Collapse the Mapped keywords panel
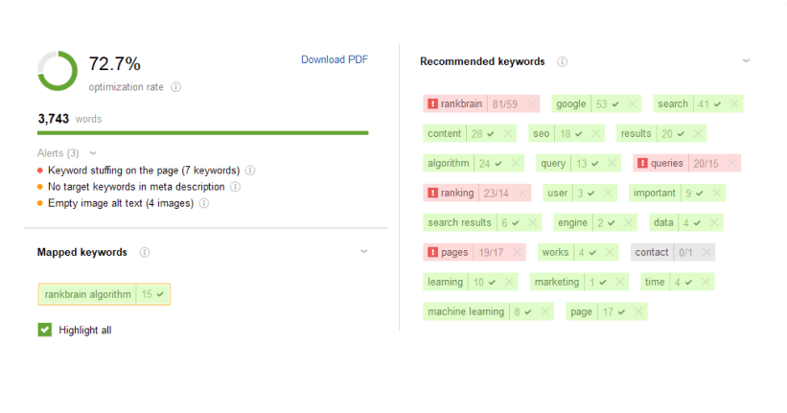Image resolution: width=787 pixels, height=413 pixels. click(364, 251)
